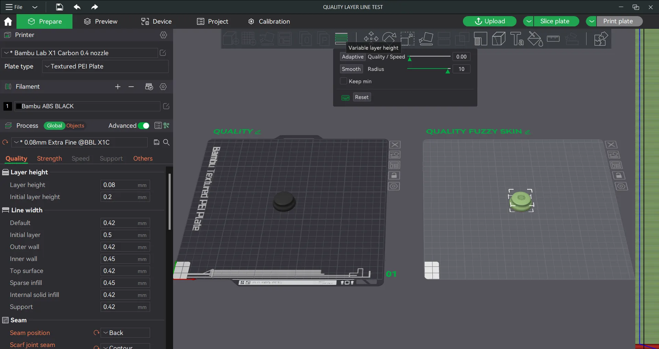Redo the last action
659x349 pixels.
coord(94,7)
